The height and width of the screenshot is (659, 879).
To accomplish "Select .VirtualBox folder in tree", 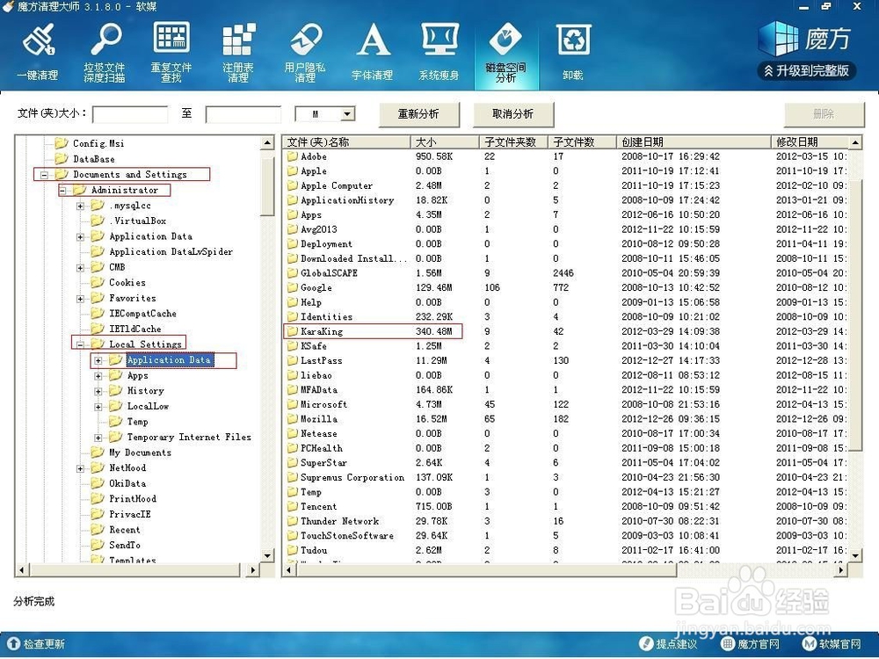I will click(137, 221).
